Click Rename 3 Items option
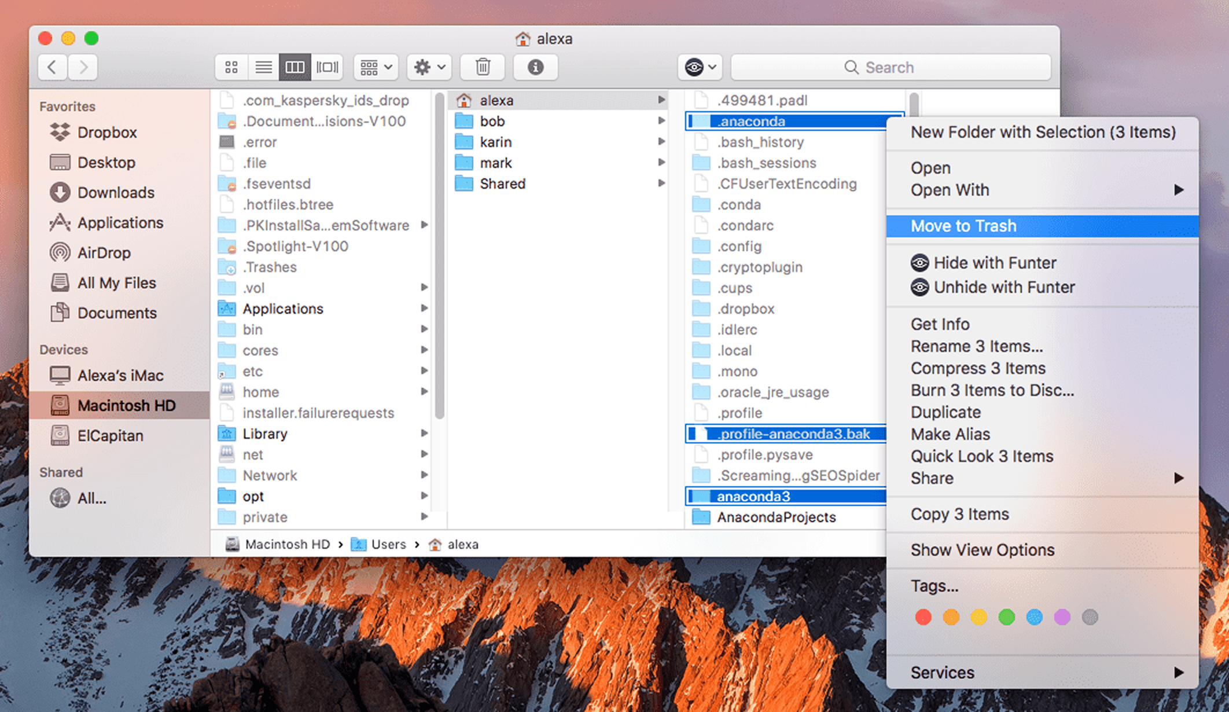Viewport: 1229px width, 712px height. coord(977,346)
